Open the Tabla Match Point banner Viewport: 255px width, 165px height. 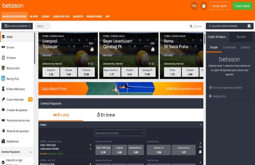tap(121, 89)
